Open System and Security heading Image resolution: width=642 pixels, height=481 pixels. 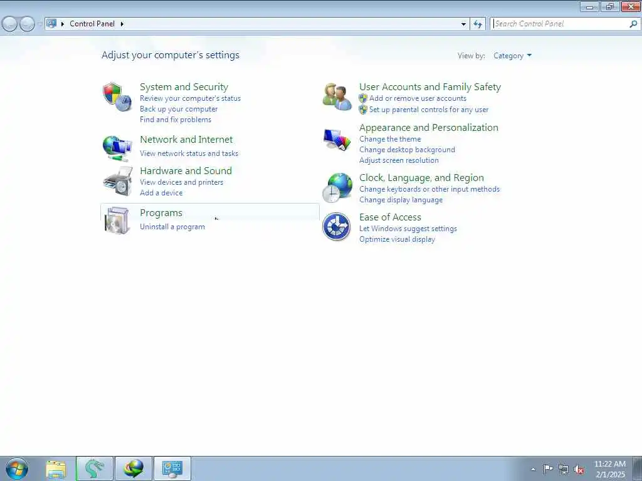[x=184, y=86]
